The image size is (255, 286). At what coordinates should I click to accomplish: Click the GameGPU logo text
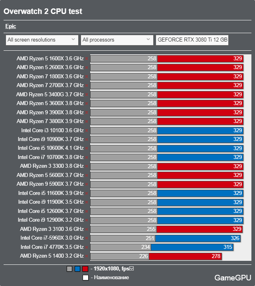[233, 278]
